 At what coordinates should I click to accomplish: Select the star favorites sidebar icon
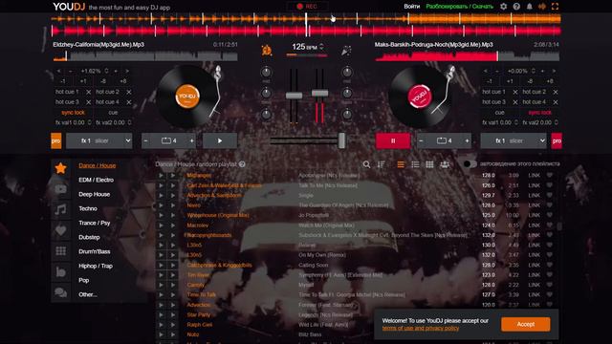[x=60, y=168]
